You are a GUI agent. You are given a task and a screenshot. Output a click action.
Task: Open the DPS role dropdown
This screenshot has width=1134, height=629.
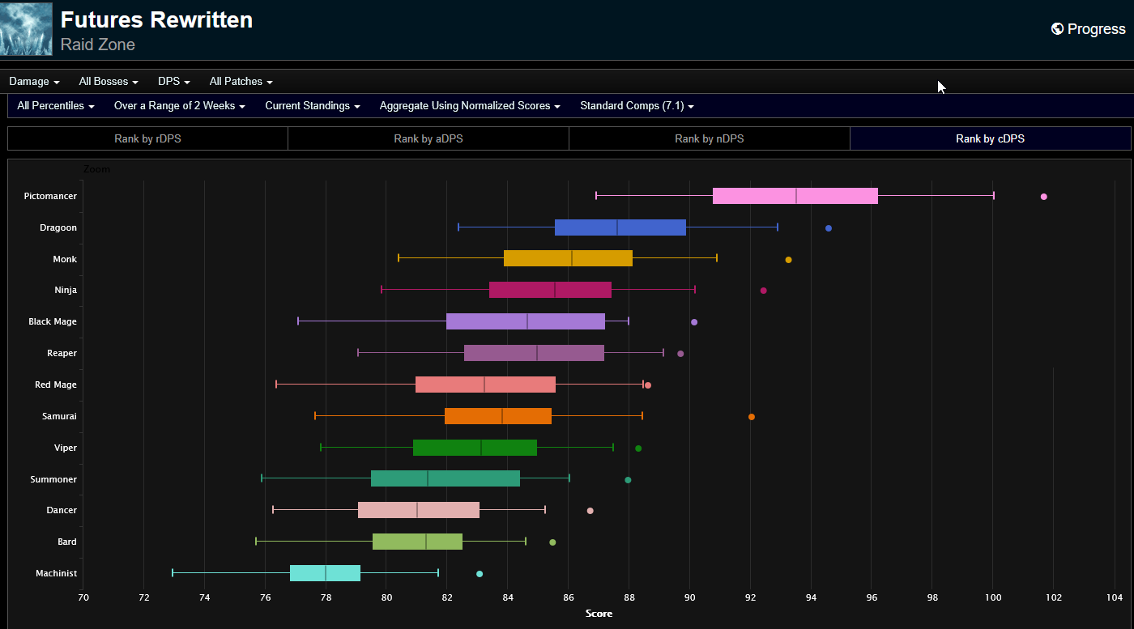pyautogui.click(x=174, y=82)
